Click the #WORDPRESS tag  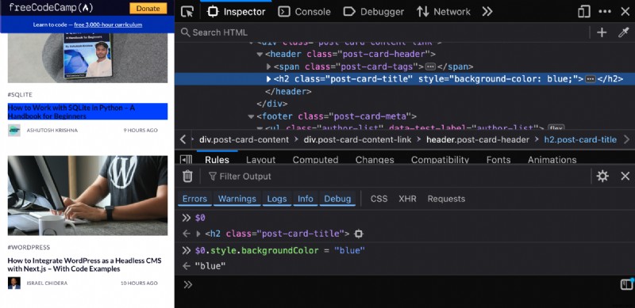(x=29, y=247)
